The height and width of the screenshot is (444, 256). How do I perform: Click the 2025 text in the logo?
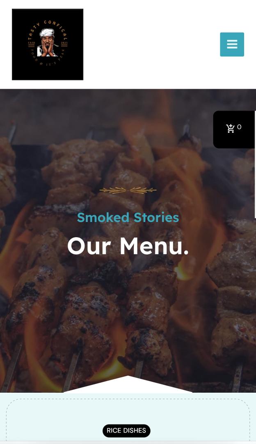coord(64,43)
